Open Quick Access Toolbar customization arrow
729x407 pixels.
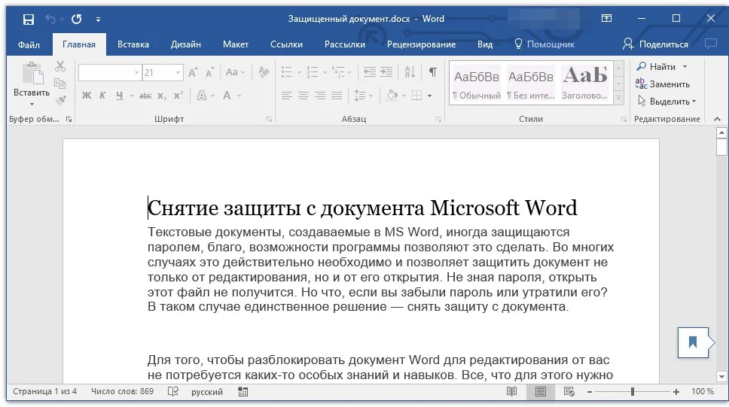98,20
